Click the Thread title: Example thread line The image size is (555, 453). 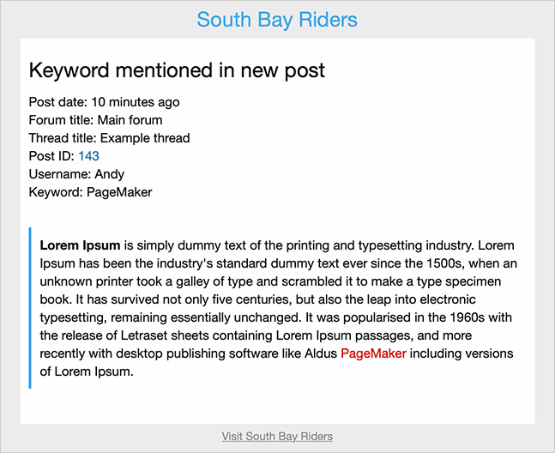click(109, 138)
